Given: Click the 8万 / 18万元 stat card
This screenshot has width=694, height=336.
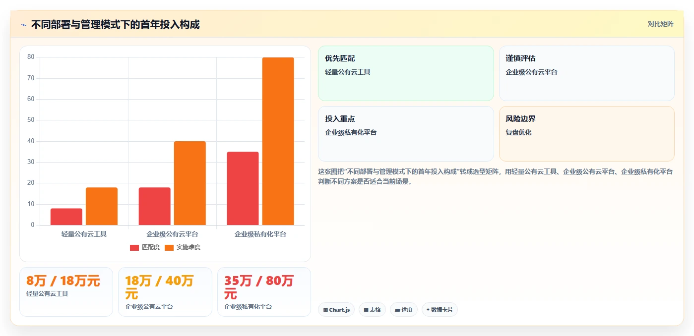Looking at the screenshot, I should coord(66,292).
